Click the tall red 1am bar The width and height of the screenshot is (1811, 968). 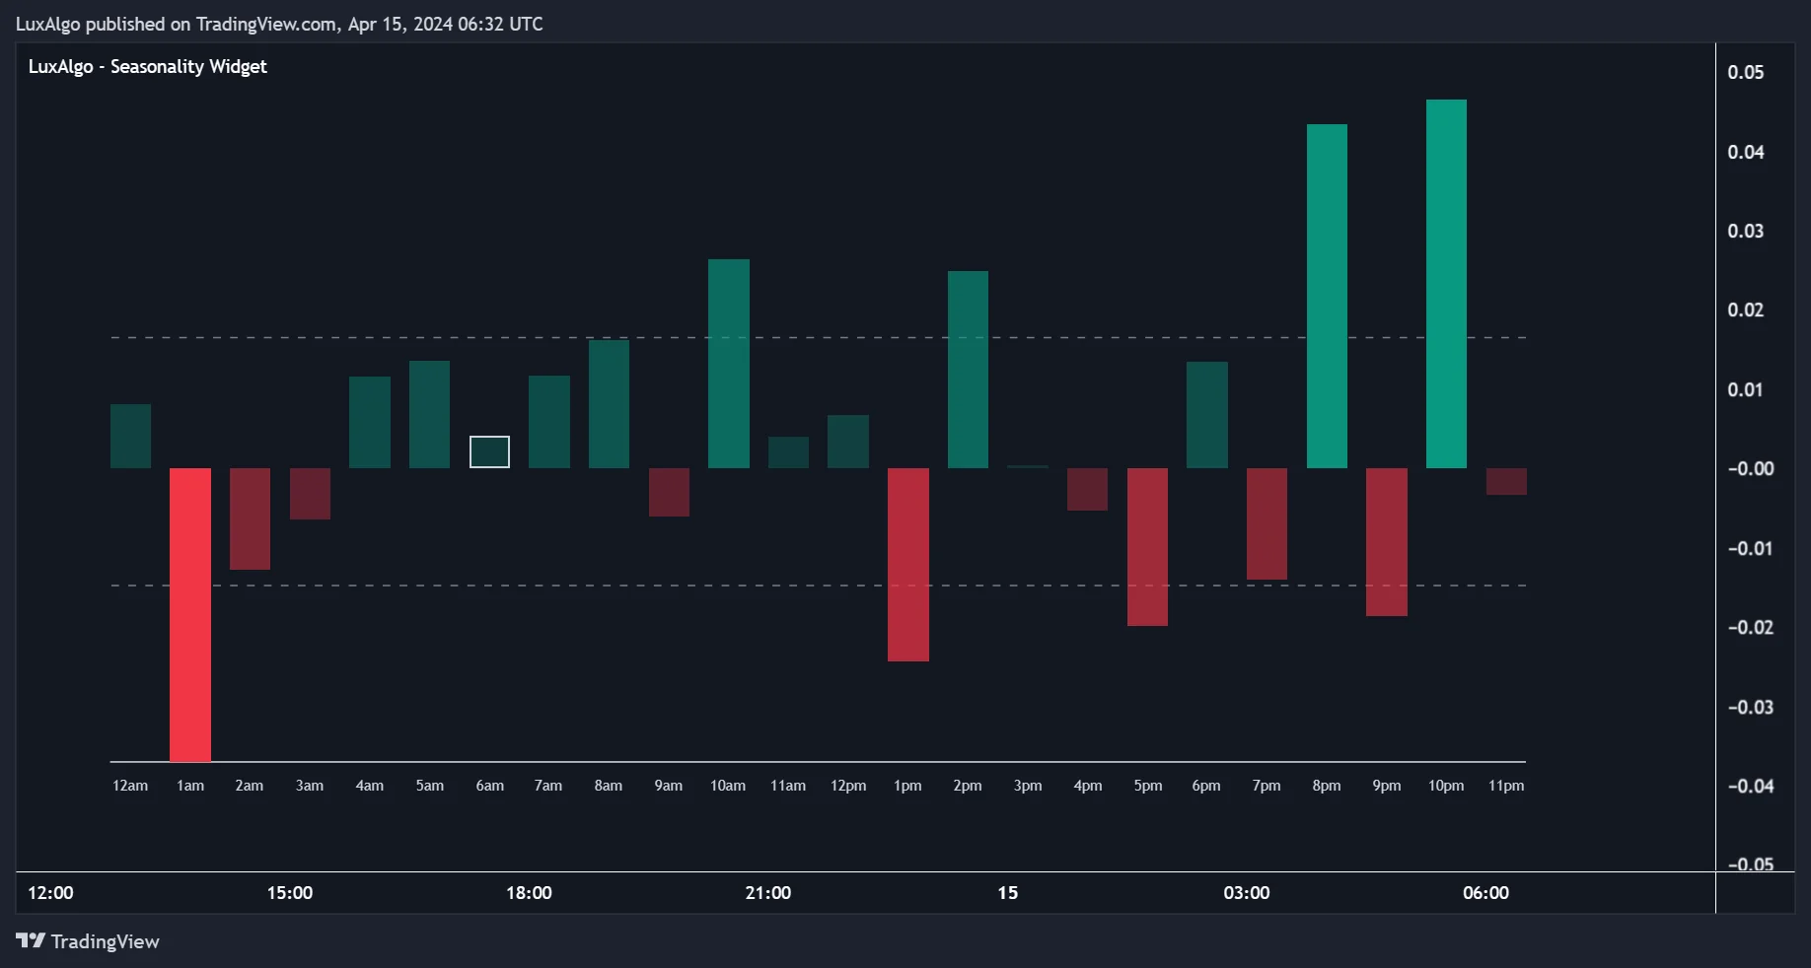pos(190,615)
